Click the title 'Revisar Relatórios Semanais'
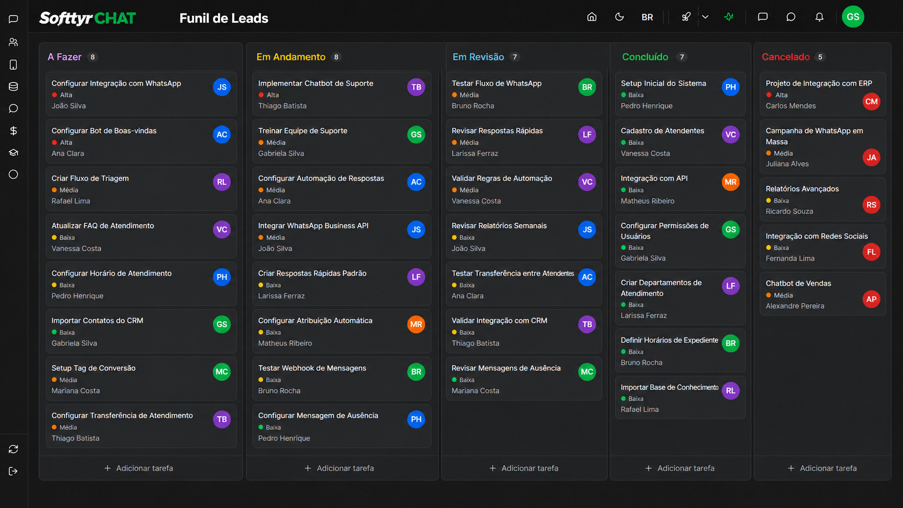903x508 pixels. (499, 226)
